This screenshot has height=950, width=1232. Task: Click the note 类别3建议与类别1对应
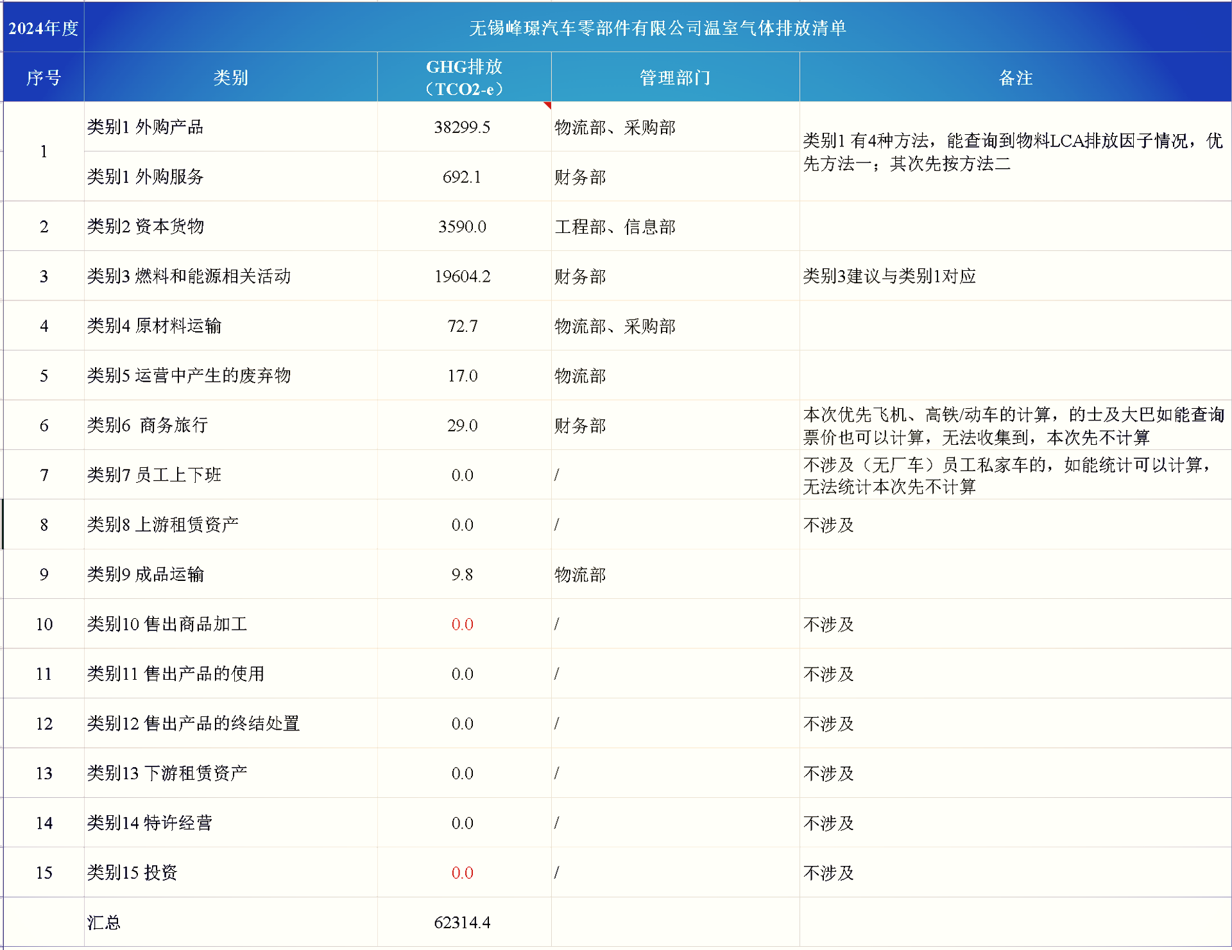pos(889,277)
